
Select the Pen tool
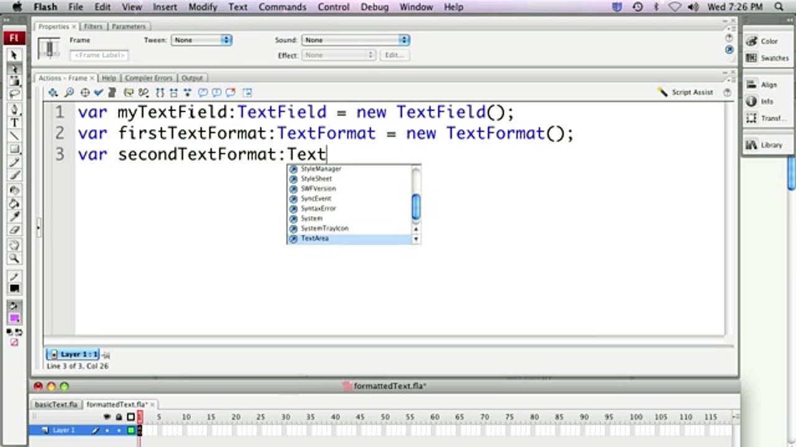pyautogui.click(x=14, y=110)
